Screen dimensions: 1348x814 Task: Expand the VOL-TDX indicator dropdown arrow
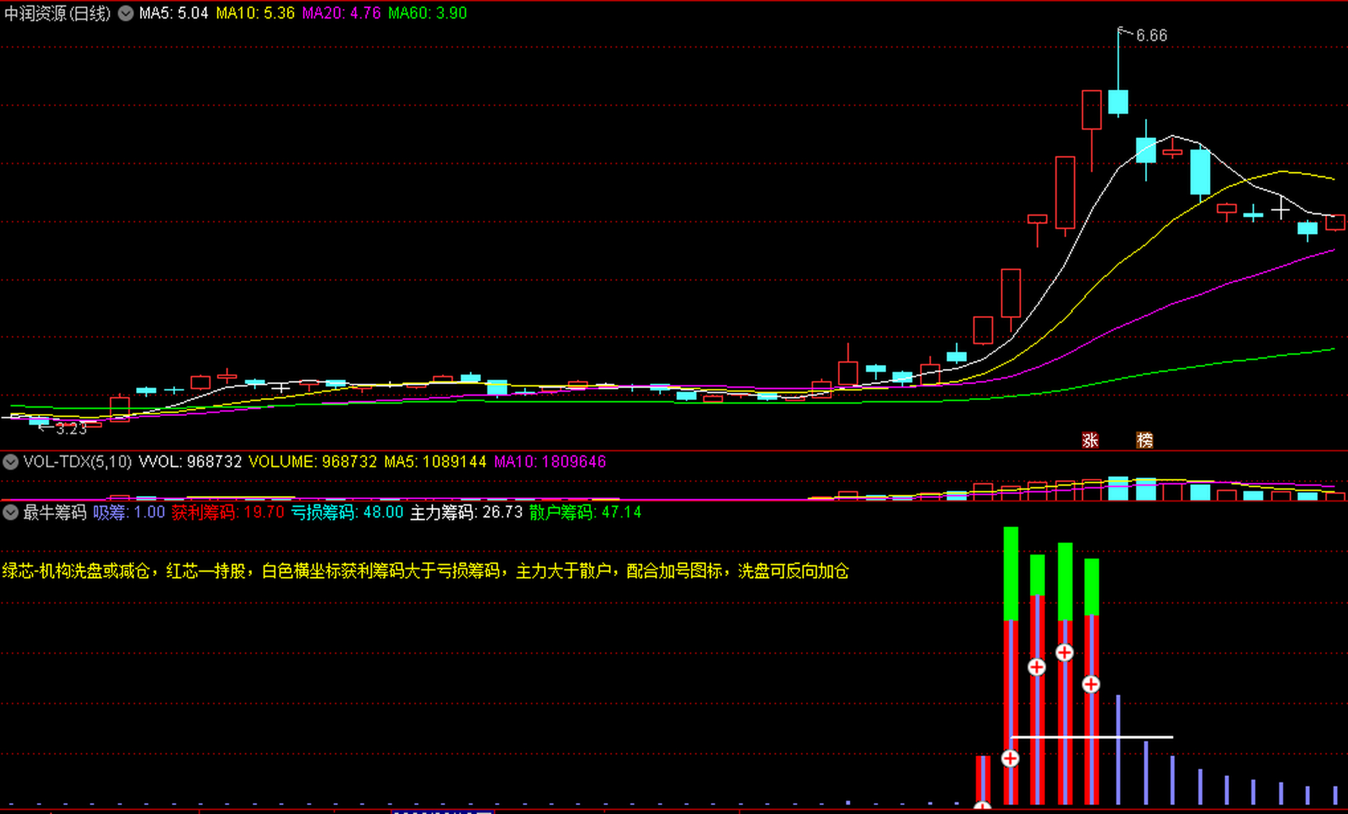(x=10, y=462)
